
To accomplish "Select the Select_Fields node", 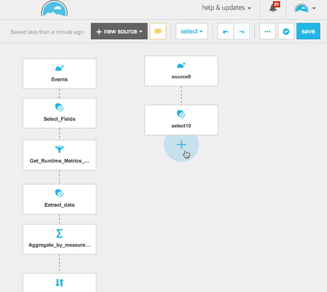I will click(x=59, y=113).
